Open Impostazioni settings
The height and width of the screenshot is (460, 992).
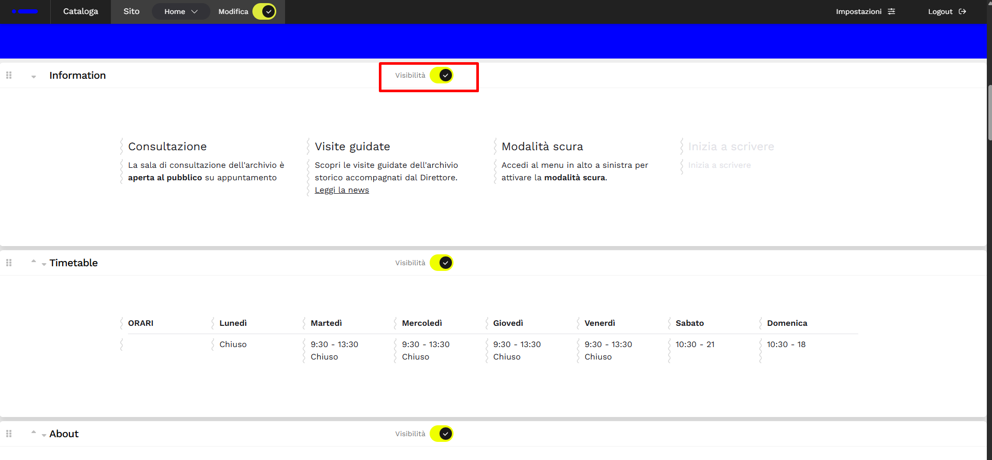point(865,11)
